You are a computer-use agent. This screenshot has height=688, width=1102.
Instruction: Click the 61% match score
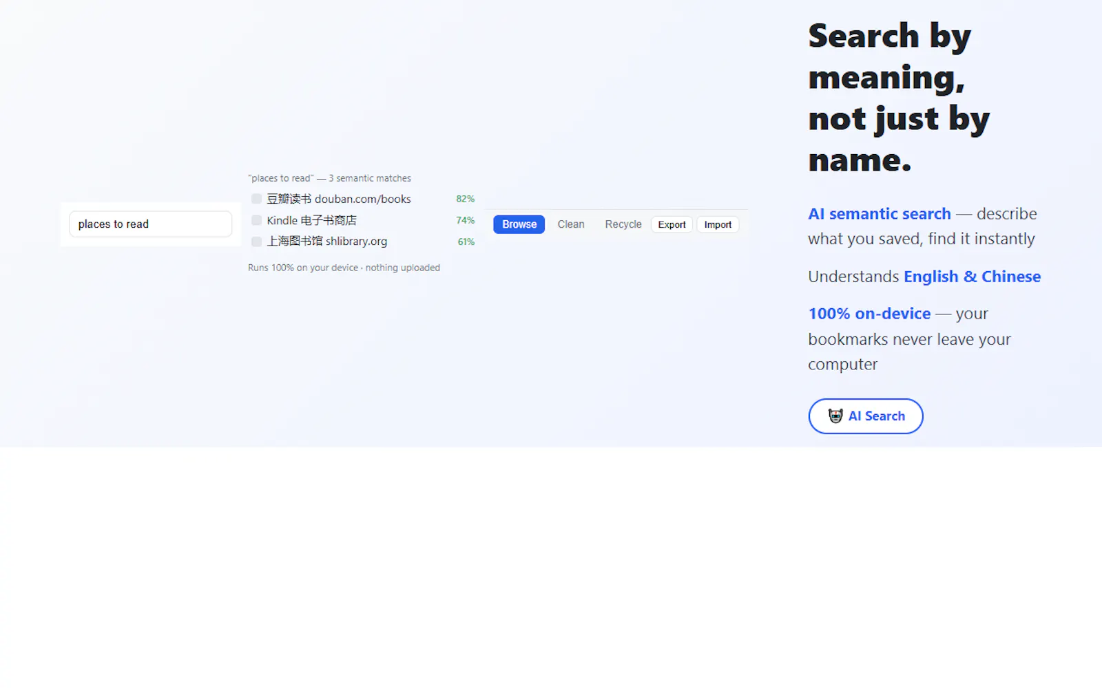pos(466,241)
